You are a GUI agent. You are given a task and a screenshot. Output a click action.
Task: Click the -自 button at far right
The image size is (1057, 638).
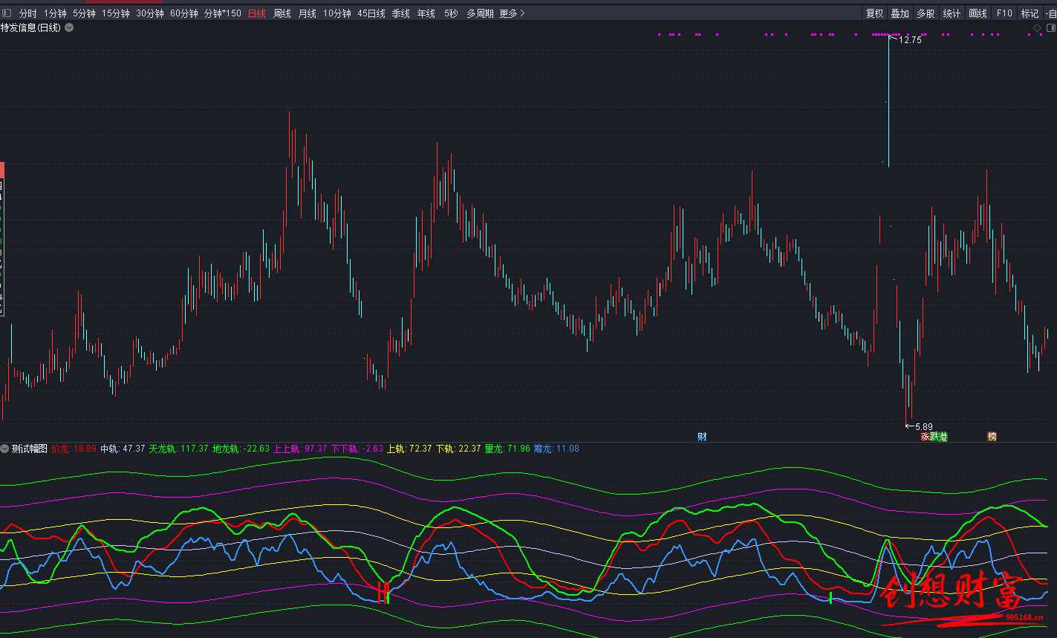[1051, 13]
